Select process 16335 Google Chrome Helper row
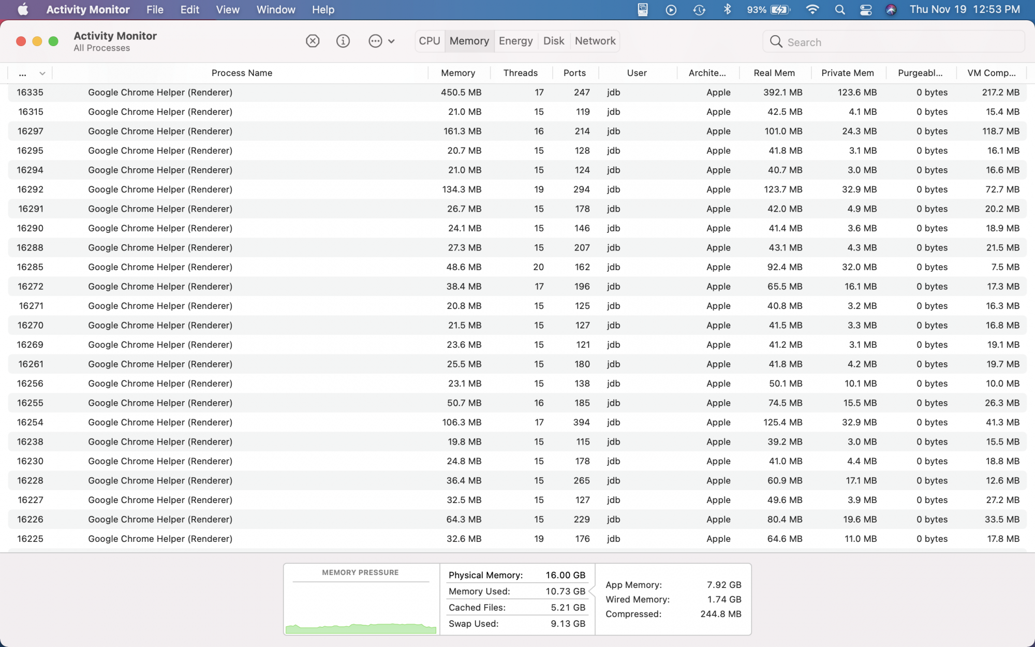This screenshot has width=1035, height=647. tap(517, 93)
